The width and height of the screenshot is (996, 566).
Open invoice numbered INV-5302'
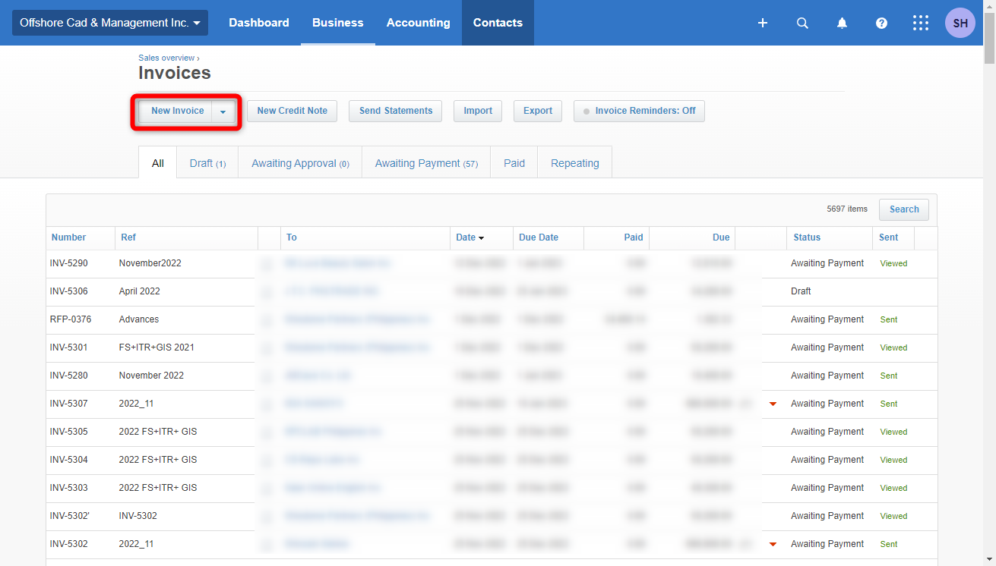point(70,516)
